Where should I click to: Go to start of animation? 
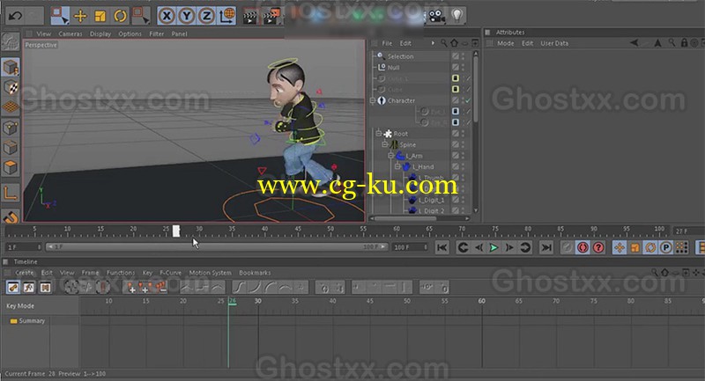pos(442,248)
